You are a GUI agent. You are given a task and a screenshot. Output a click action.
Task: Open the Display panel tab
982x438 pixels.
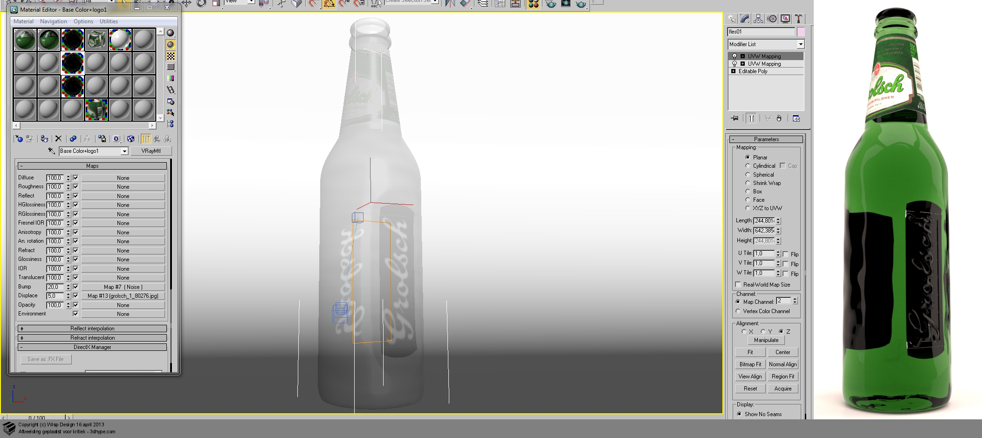tap(785, 19)
